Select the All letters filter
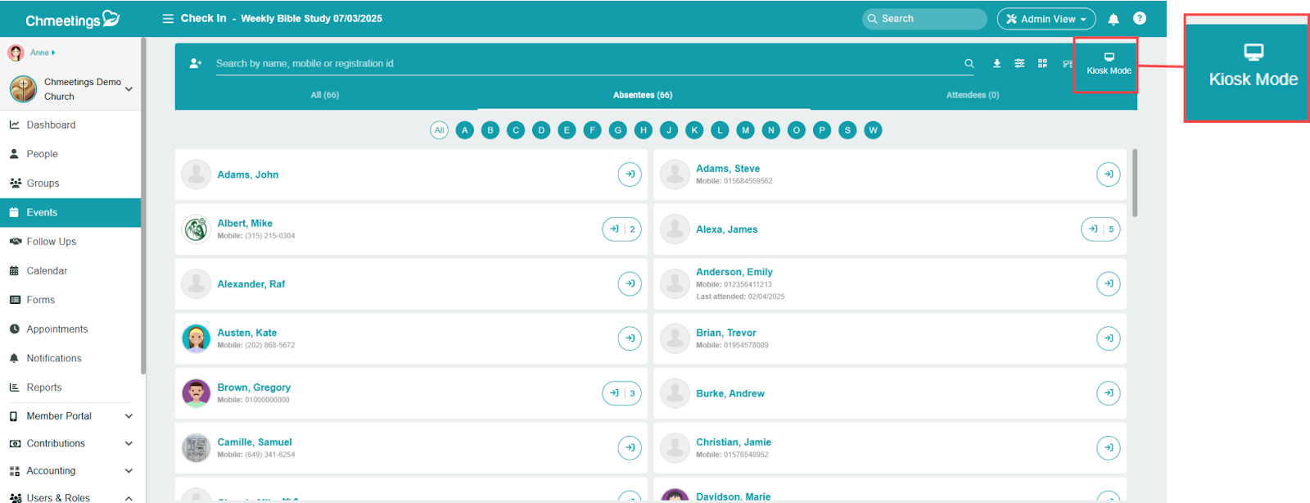1310x503 pixels. 440,130
